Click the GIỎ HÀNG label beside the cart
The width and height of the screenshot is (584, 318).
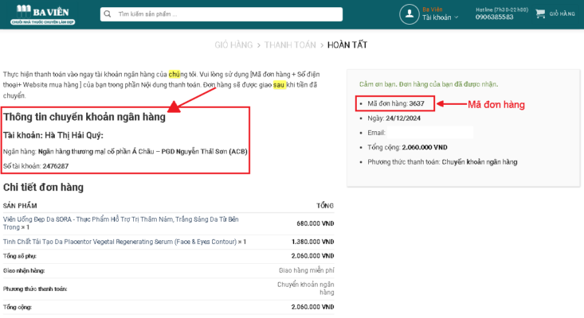coord(562,14)
